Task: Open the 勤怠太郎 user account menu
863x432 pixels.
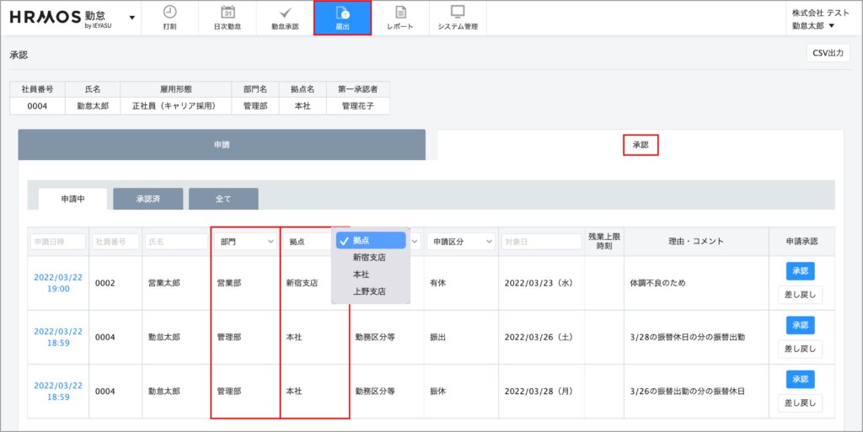Action: click(813, 26)
